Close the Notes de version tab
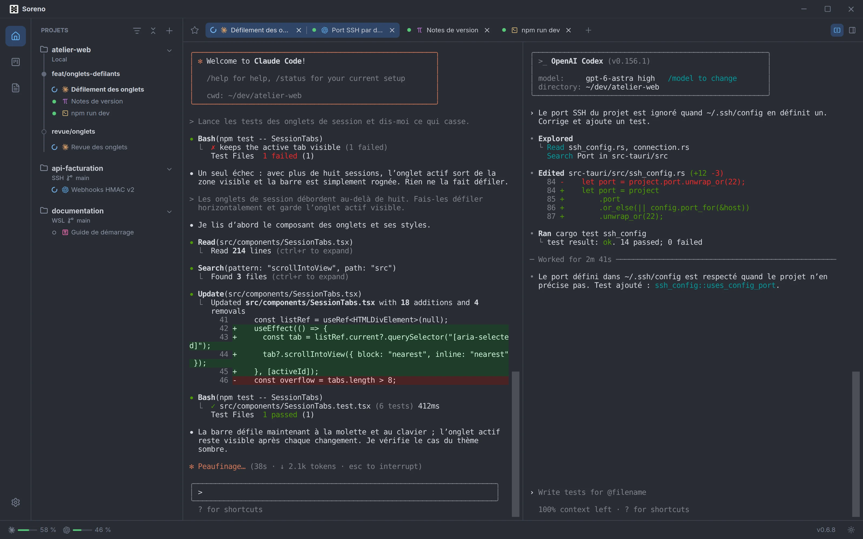This screenshot has height=539, width=863. (x=487, y=30)
